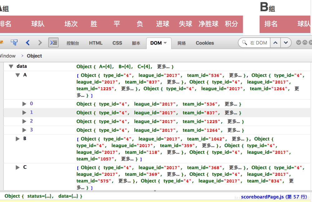Minimize Firebug with the circled down arrow
The height and width of the screenshot is (202, 312).
299,42
